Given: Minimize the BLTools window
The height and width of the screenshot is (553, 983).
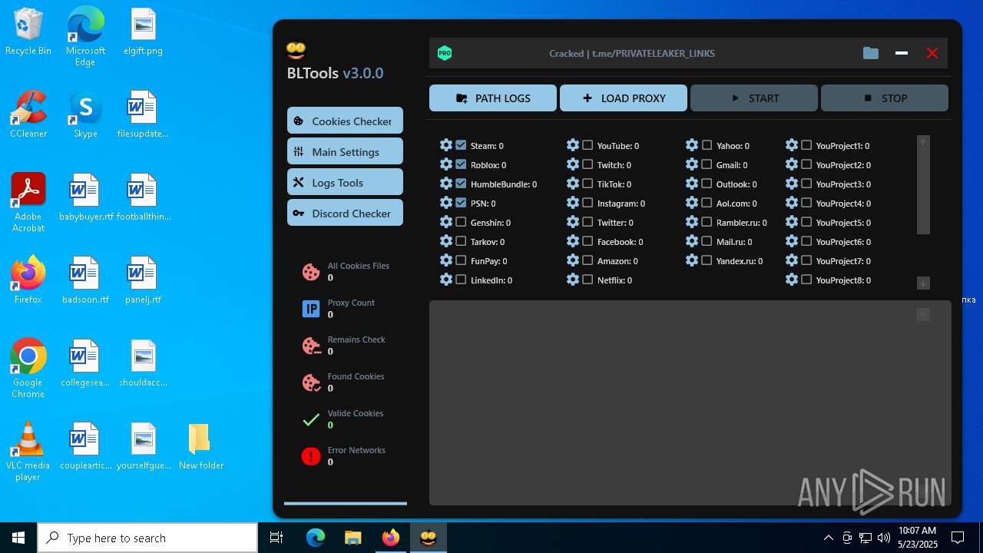Looking at the screenshot, I should coord(902,53).
